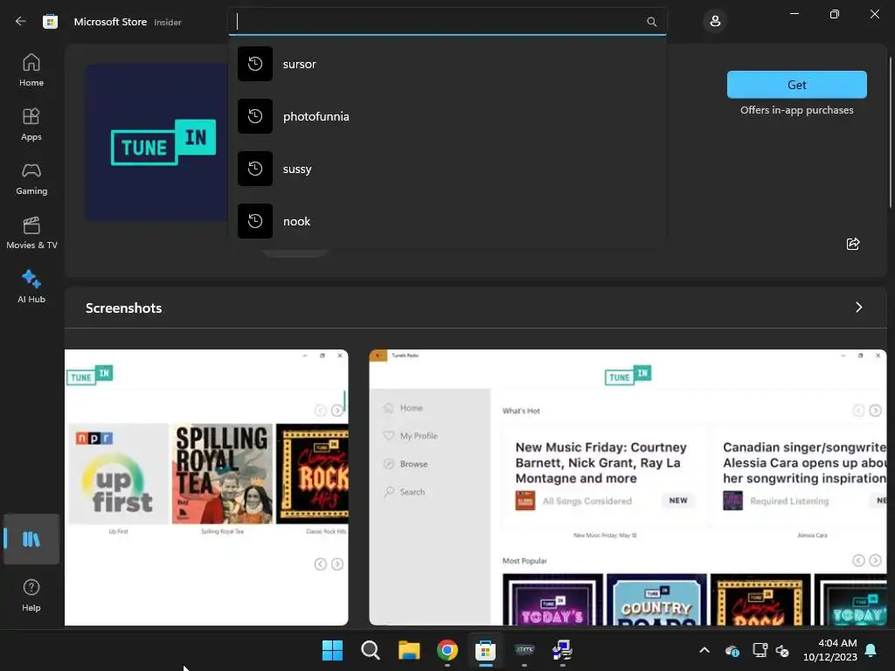Open the Gaming section in sidebar
Image resolution: width=895 pixels, height=671 pixels.
pos(31,178)
